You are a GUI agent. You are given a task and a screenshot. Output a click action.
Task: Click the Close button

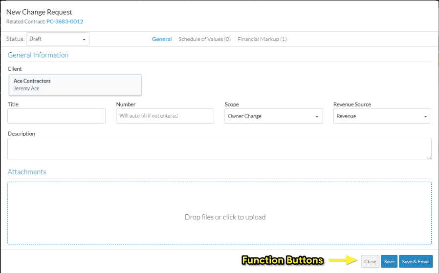click(x=370, y=262)
